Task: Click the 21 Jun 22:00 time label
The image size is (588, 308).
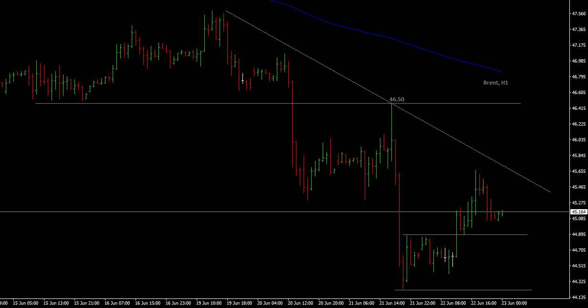Action: (x=422, y=303)
